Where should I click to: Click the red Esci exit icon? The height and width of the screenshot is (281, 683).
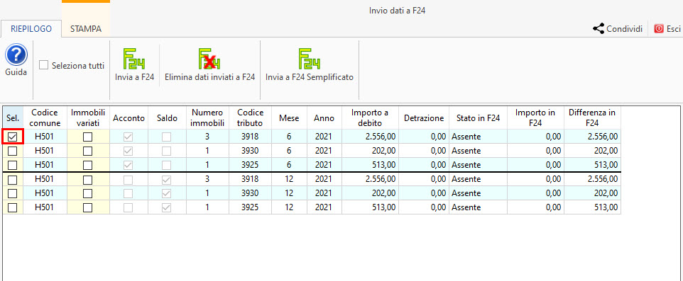point(659,29)
